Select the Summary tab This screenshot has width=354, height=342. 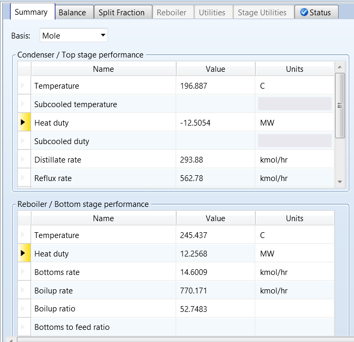[31, 12]
